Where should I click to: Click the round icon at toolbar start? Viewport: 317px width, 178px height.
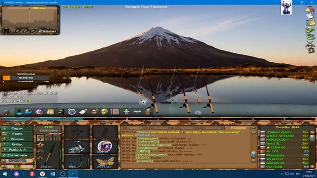click(6, 112)
